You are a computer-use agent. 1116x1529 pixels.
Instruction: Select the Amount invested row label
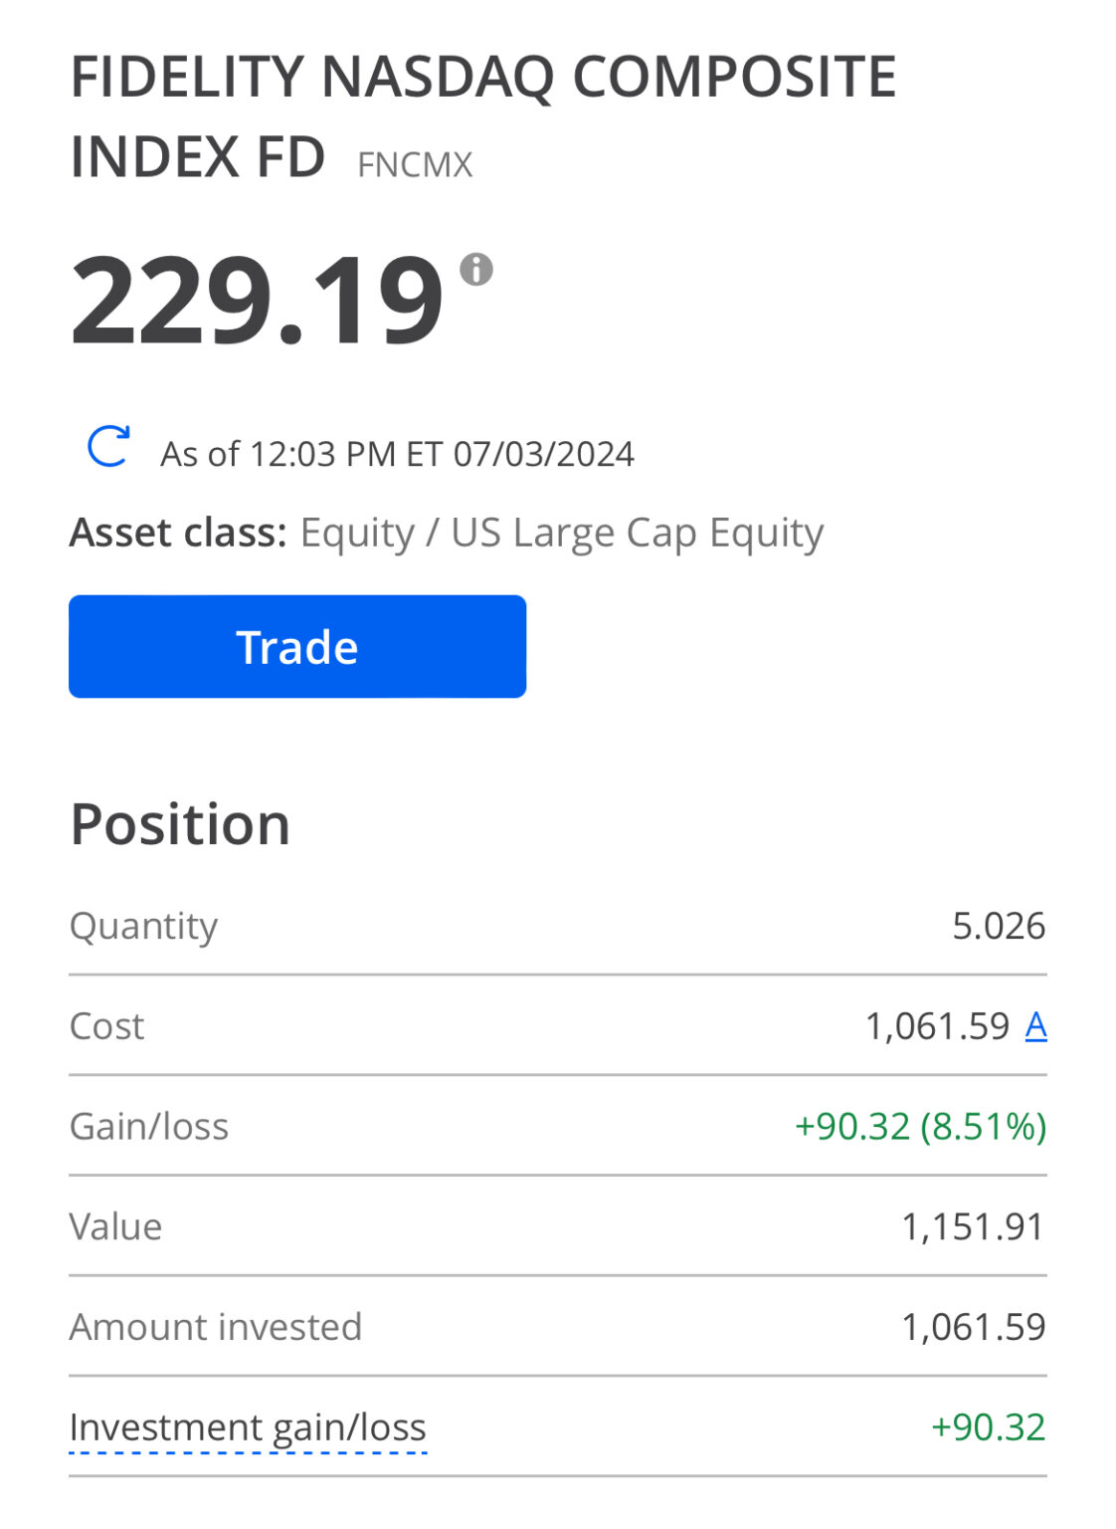tap(216, 1327)
